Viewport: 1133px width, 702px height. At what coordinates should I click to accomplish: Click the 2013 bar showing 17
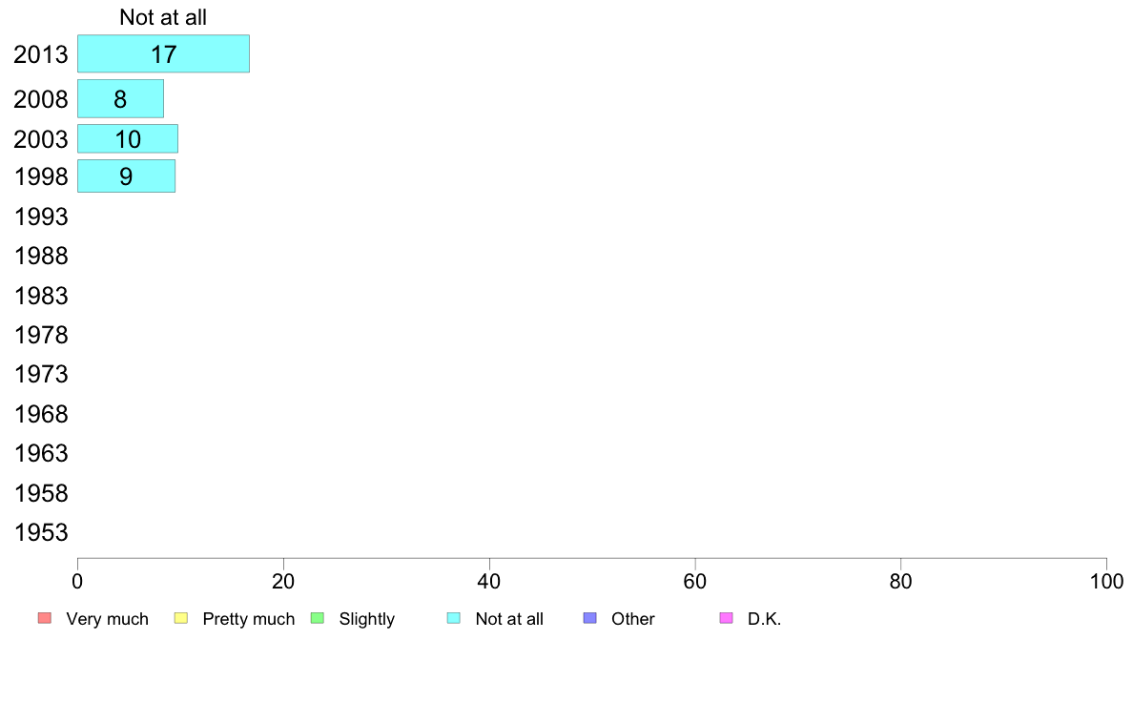(163, 53)
